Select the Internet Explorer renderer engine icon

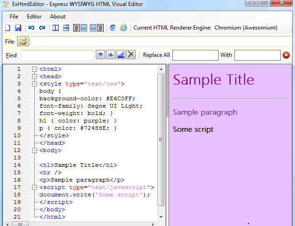coord(124,28)
